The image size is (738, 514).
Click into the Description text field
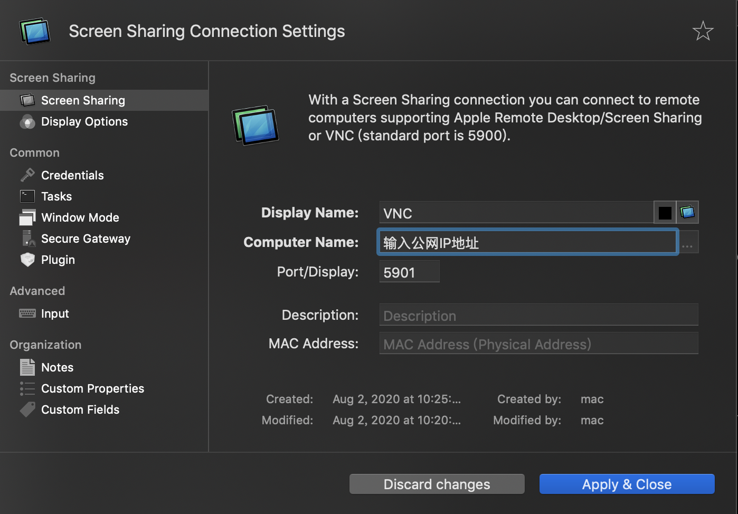[538, 315]
